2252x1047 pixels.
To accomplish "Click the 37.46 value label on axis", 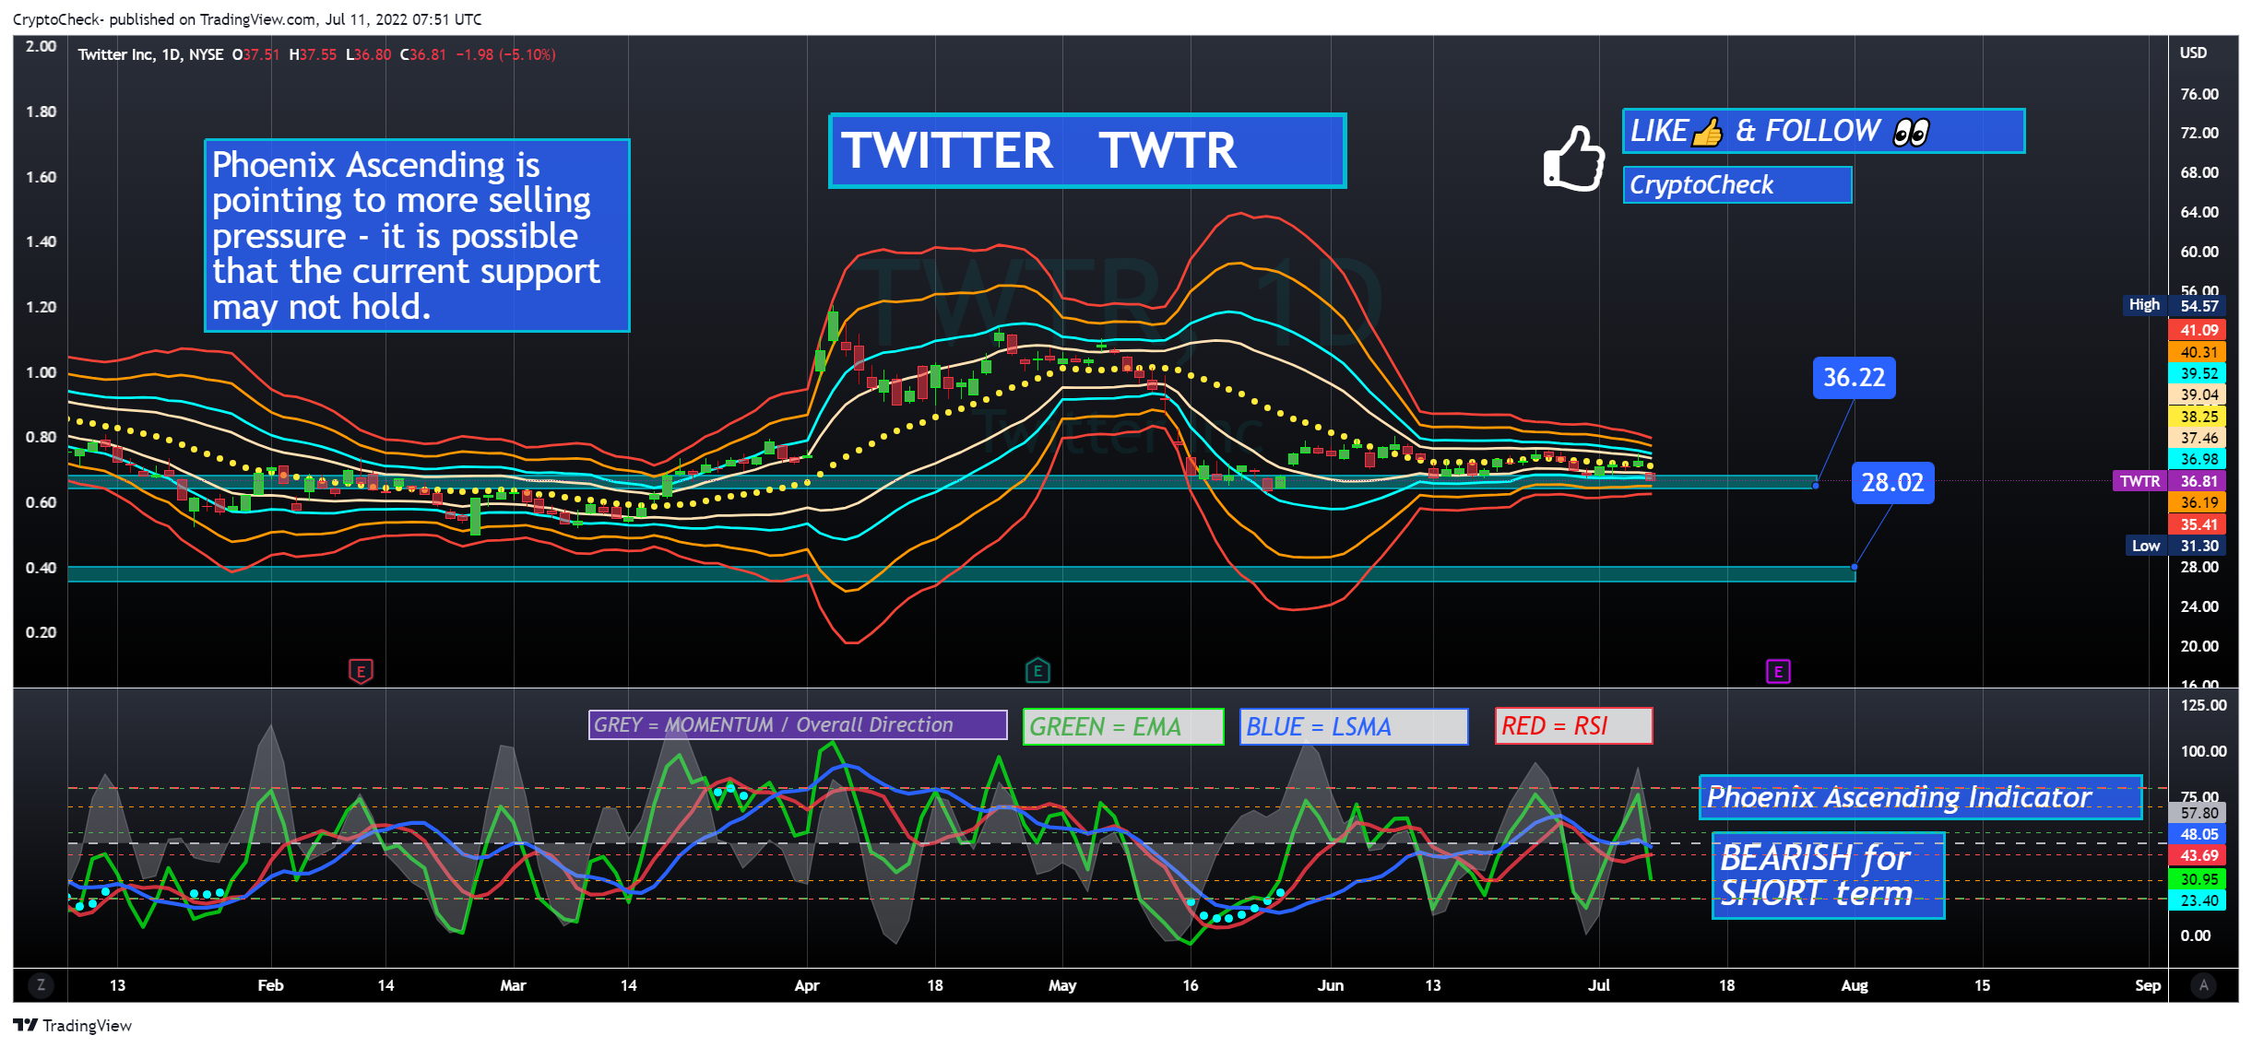I will click(x=2199, y=438).
